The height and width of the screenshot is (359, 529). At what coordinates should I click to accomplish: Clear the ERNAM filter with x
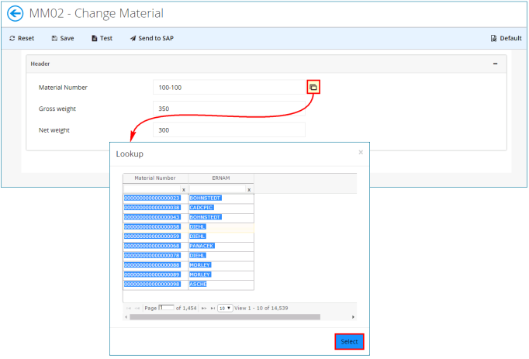coord(249,190)
